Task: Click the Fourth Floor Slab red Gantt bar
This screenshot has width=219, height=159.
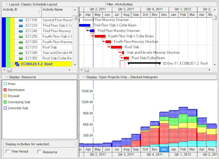Action: [x=100, y=36]
